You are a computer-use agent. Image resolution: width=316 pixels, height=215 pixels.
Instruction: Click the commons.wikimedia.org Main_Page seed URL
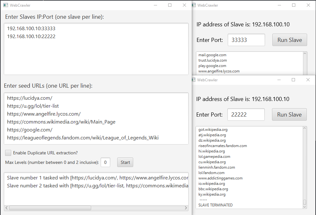pyautogui.click(x=61, y=122)
